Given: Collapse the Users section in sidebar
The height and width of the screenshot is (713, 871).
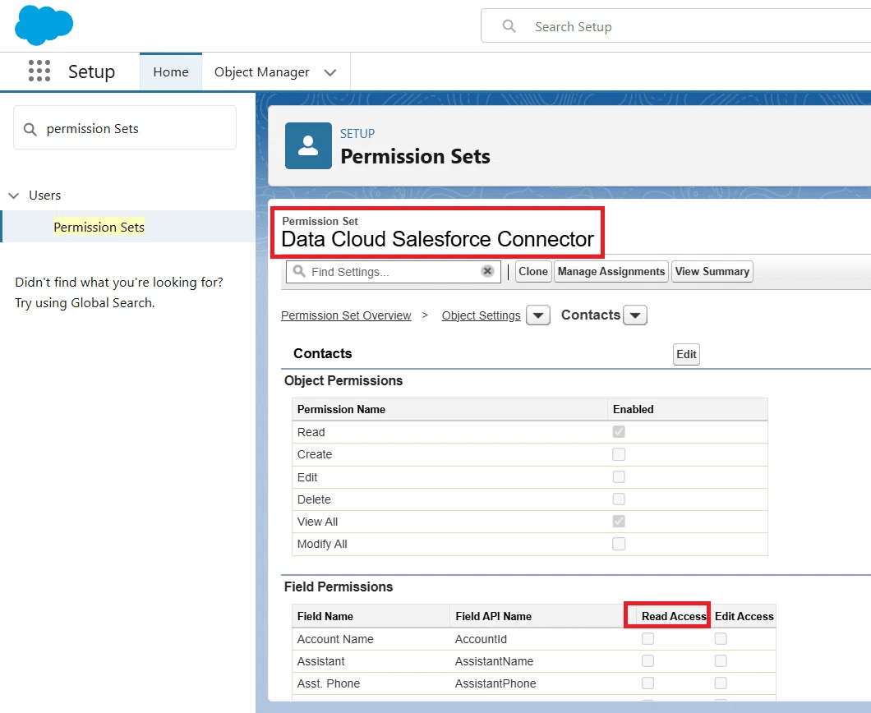Looking at the screenshot, I should (x=14, y=195).
